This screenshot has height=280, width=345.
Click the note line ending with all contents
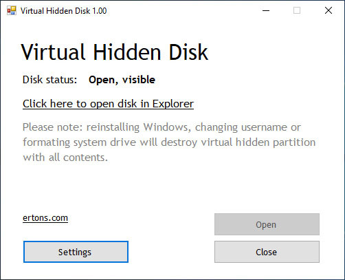(65, 158)
